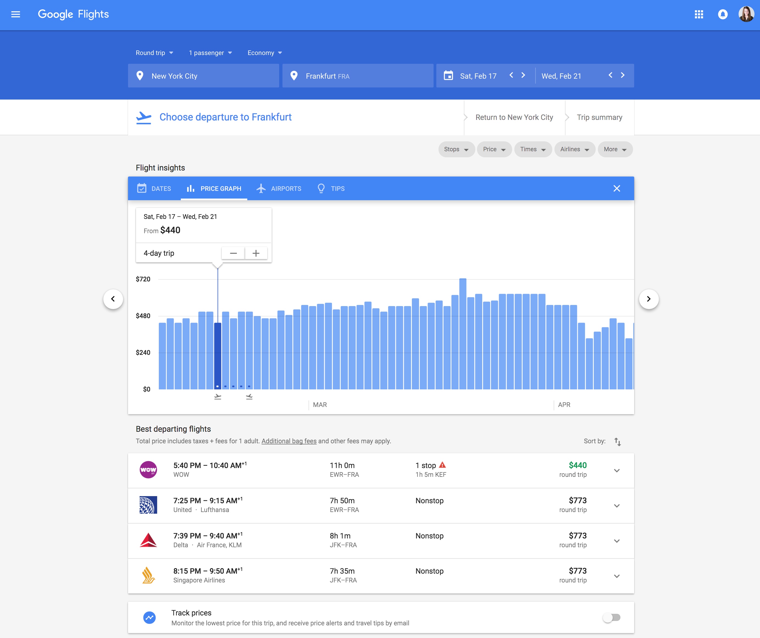The width and height of the screenshot is (760, 638).
Task: Close the Flight insights panel
Action: [616, 188]
